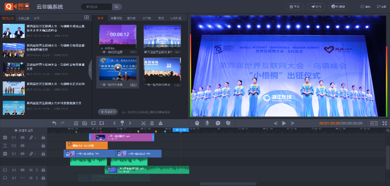Redo the last undone edit
Screen dimensions: 390x186
tap(62, 123)
